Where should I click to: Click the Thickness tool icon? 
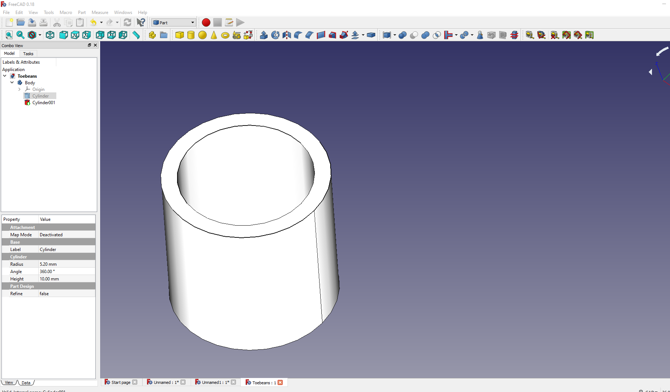(x=371, y=35)
